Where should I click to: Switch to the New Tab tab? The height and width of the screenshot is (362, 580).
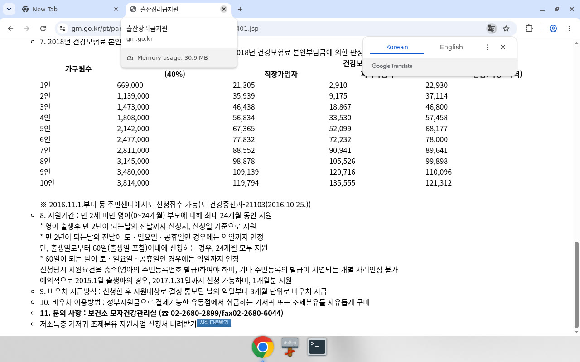[70, 9]
